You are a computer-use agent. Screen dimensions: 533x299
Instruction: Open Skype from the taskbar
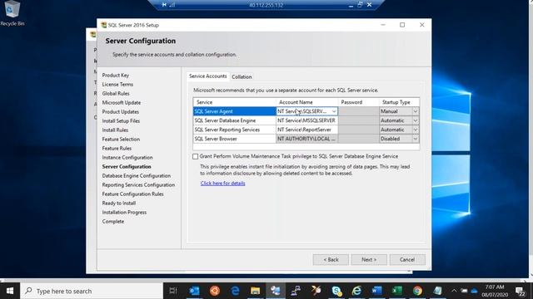point(336,291)
